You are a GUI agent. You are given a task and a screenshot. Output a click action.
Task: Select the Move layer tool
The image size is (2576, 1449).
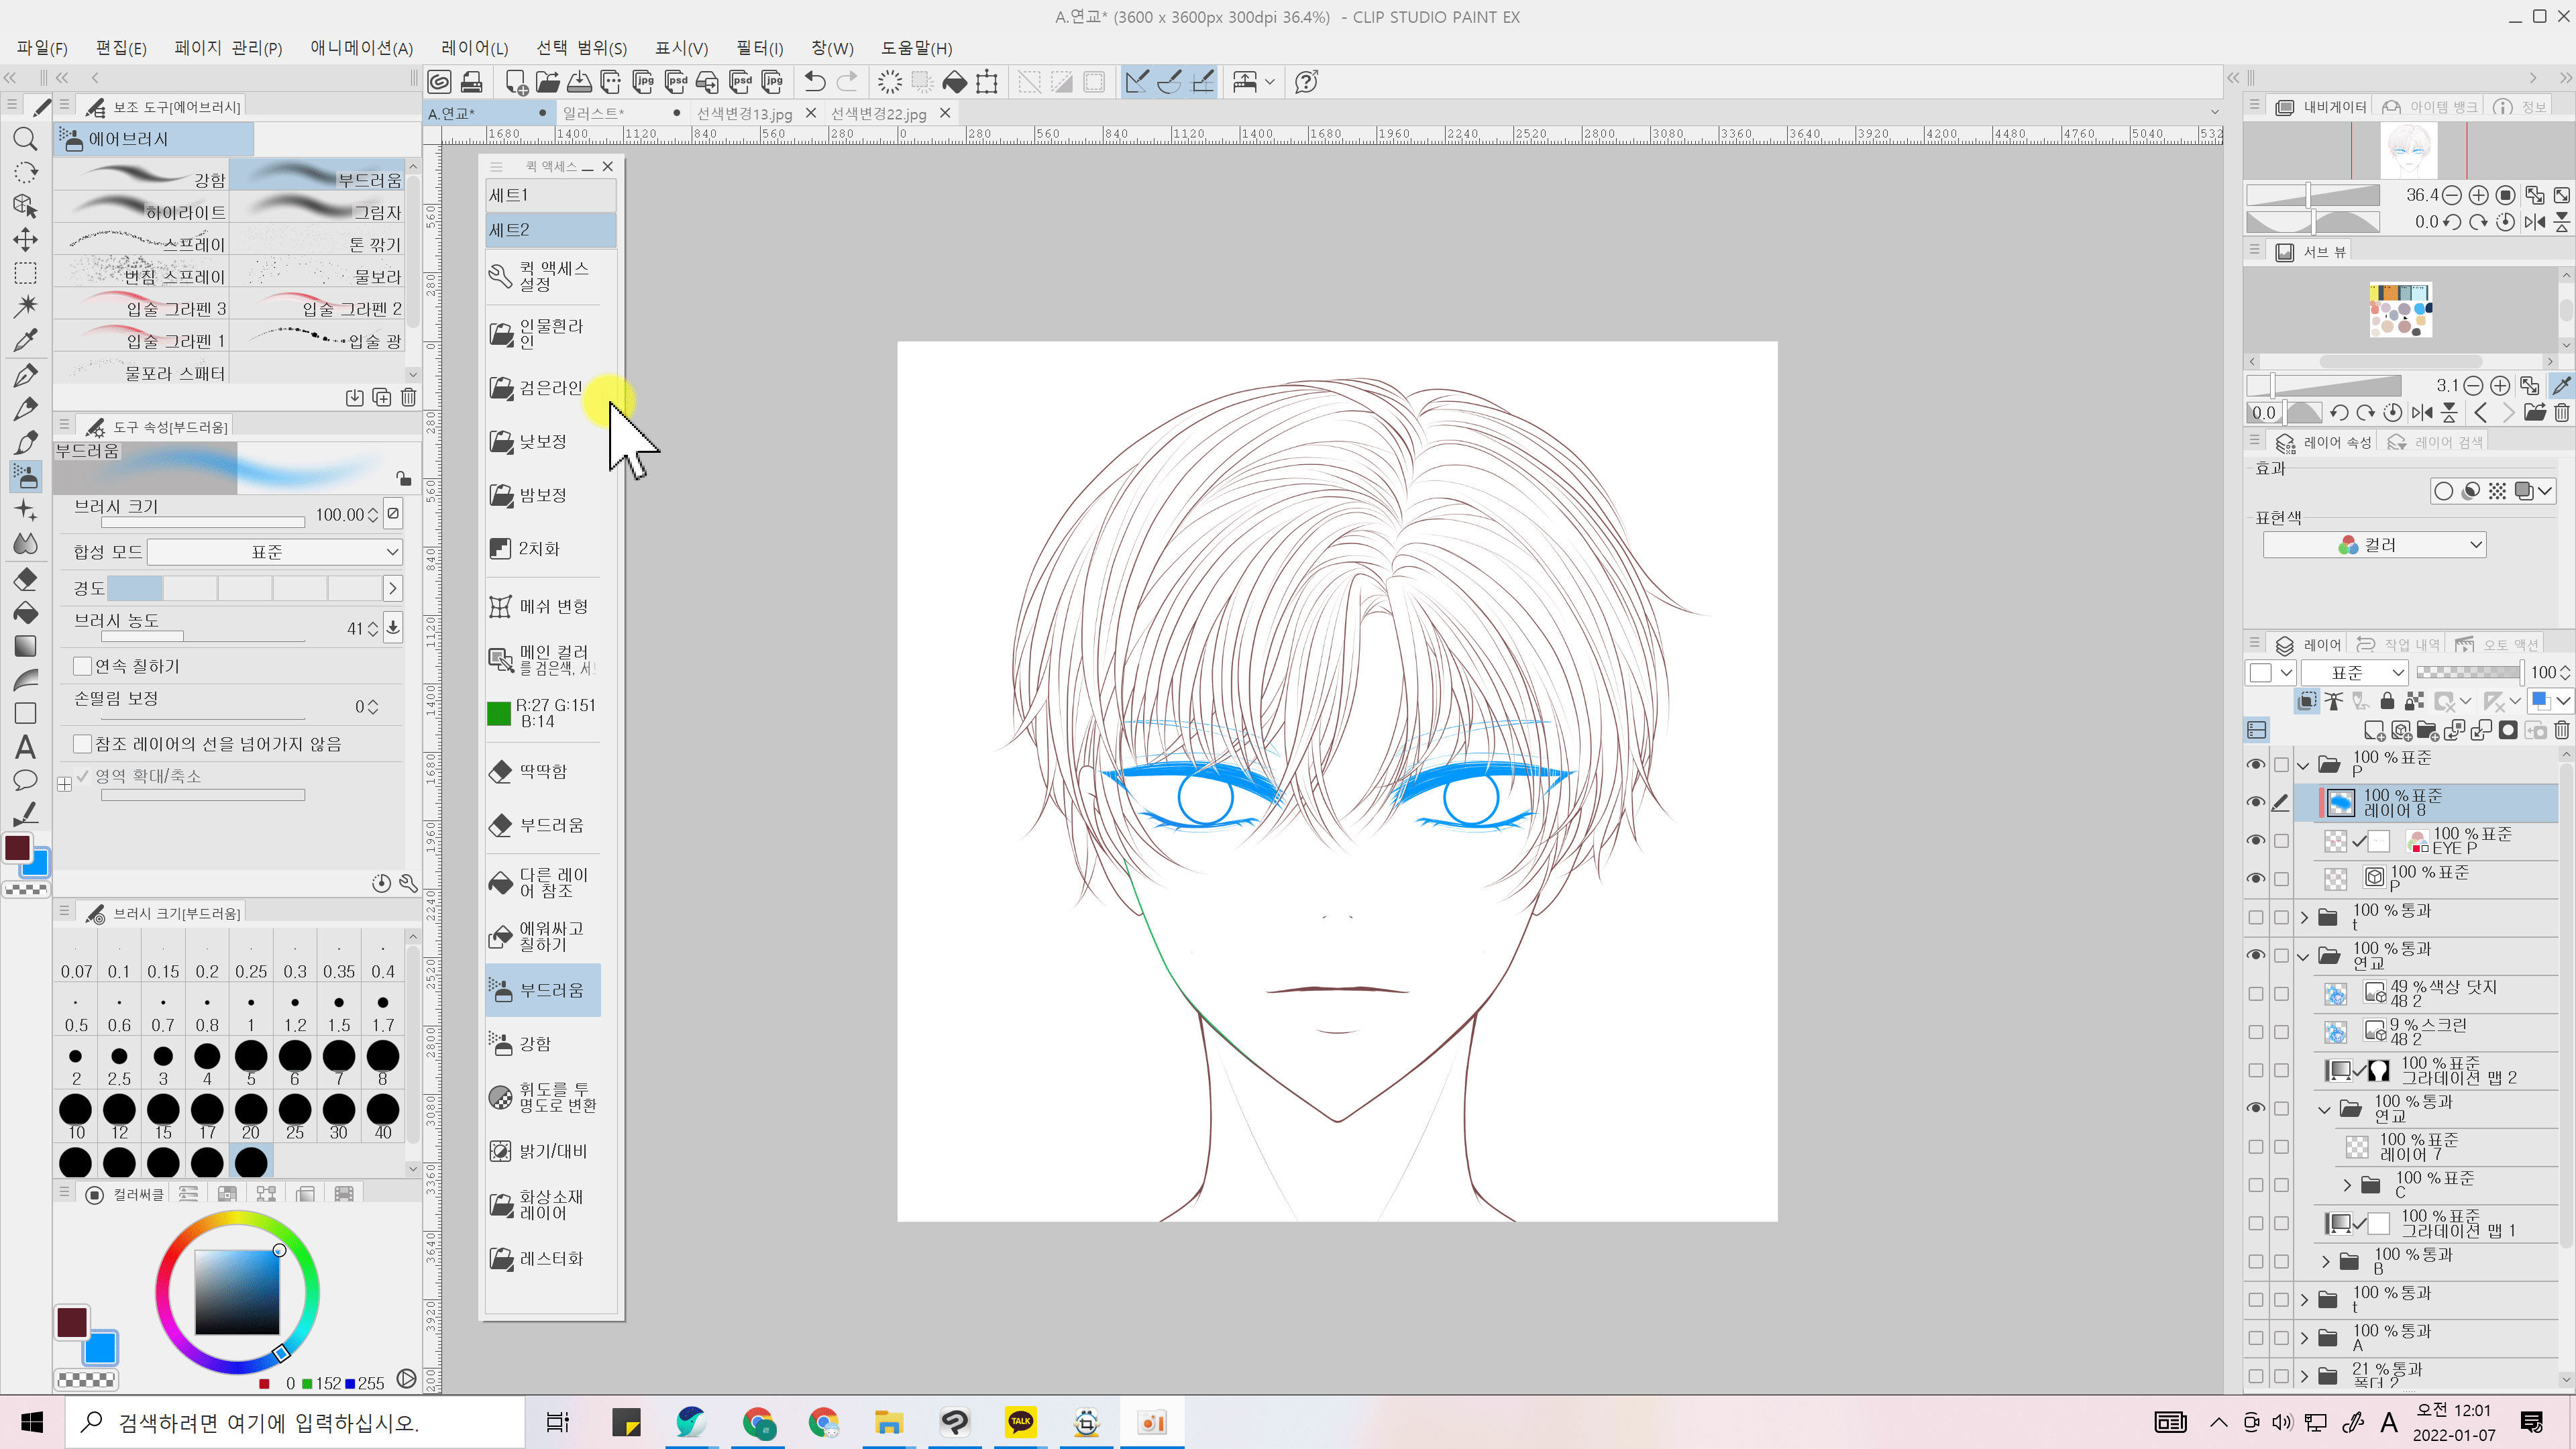pos(25,239)
